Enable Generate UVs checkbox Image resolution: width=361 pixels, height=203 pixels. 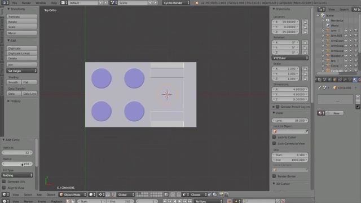[4, 182]
